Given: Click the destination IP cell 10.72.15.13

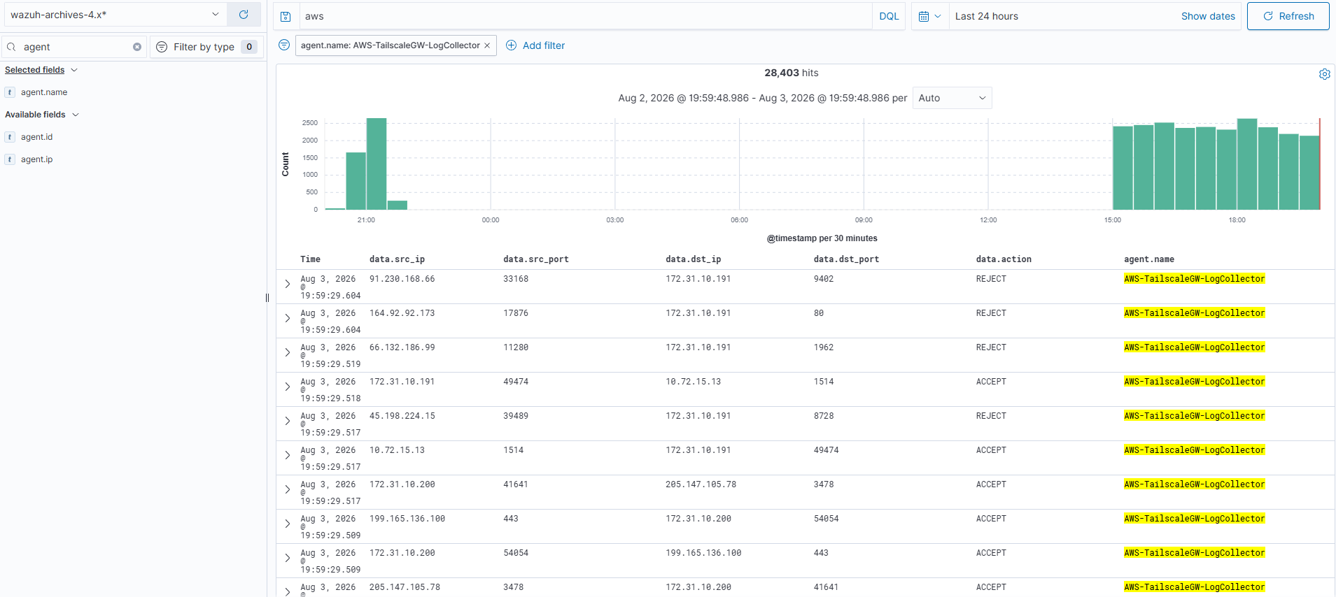Looking at the screenshot, I should click(693, 382).
